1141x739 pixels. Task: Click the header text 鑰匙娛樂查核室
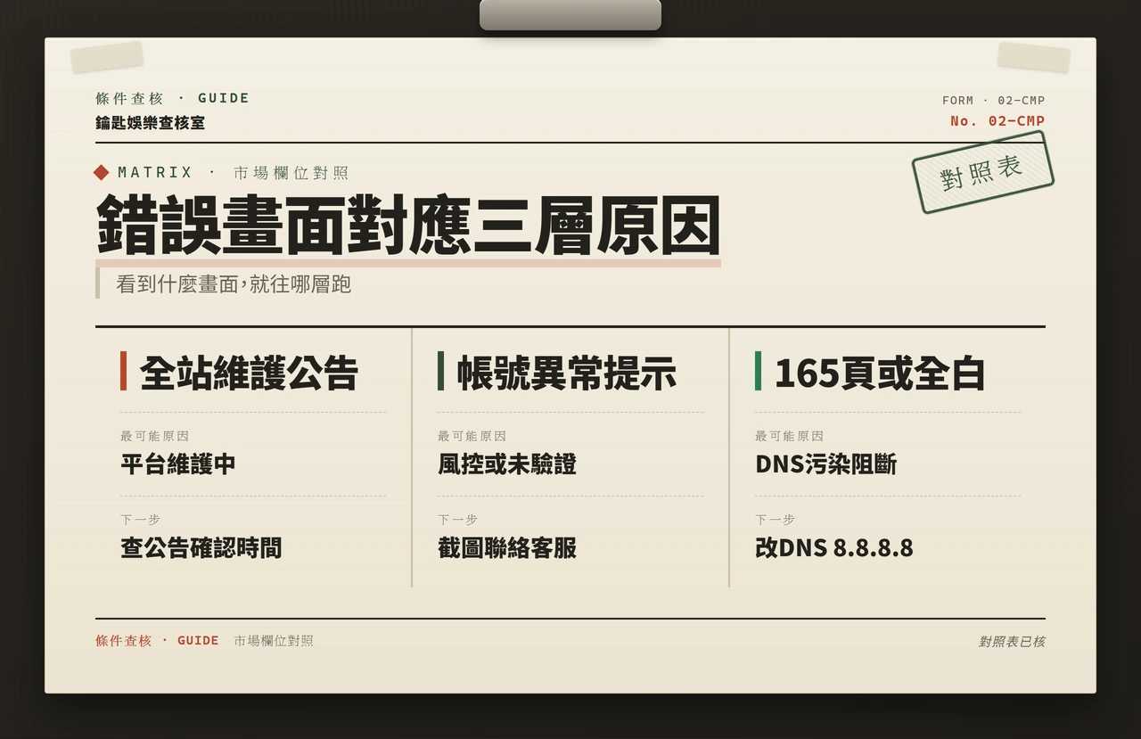tap(151, 123)
